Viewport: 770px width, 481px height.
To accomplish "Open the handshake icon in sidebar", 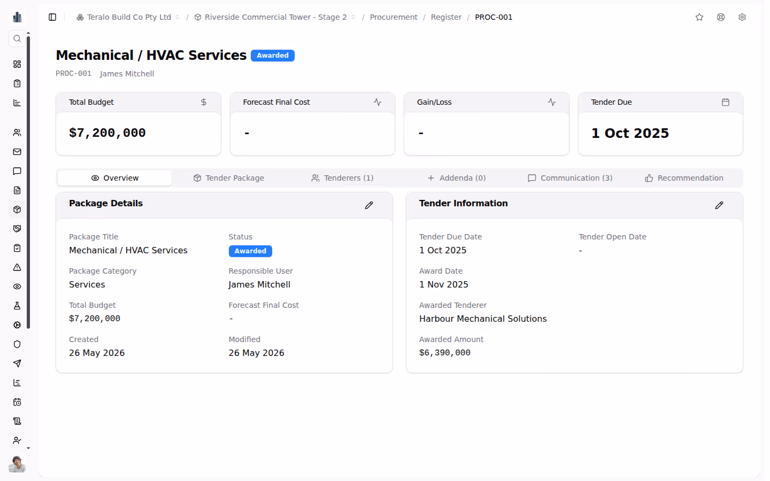I will pos(17,229).
